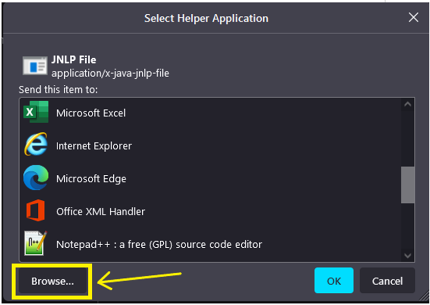The height and width of the screenshot is (305, 430).
Task: Choose 'Internet Explorer' by its name
Action: pyautogui.click(x=94, y=146)
